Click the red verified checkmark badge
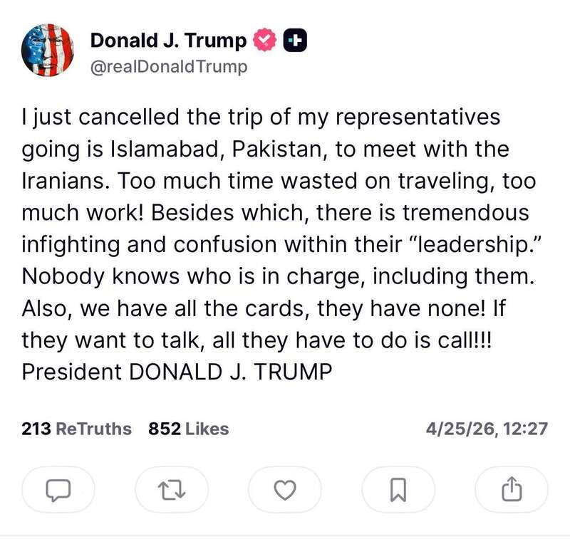 click(x=265, y=42)
